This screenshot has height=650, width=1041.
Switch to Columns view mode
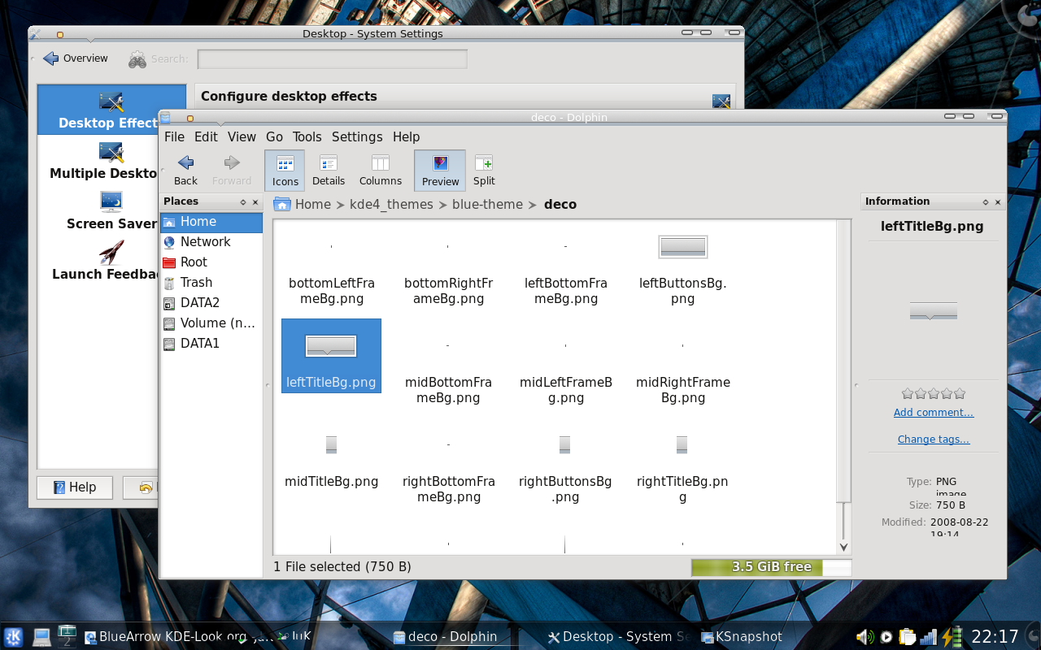(381, 171)
